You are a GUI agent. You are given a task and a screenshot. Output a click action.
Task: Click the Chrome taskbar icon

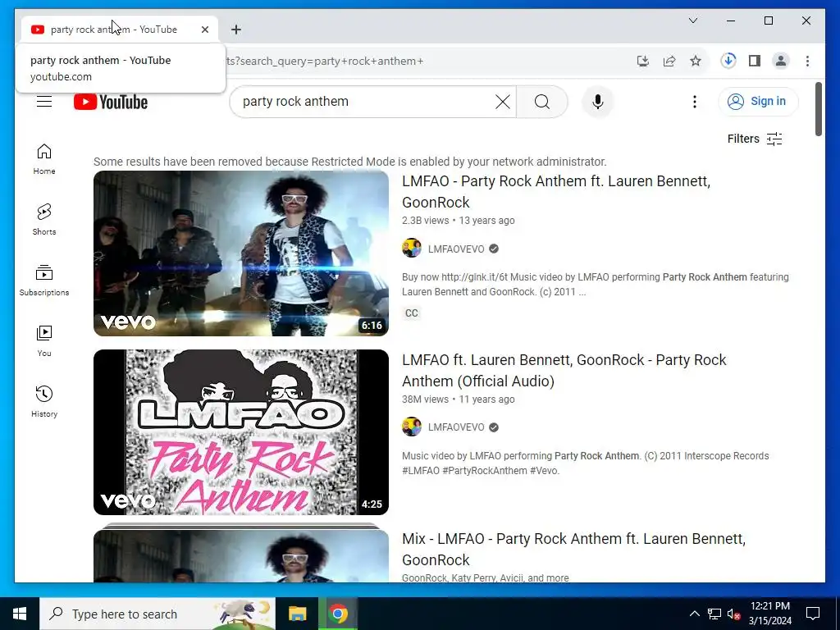(338, 614)
